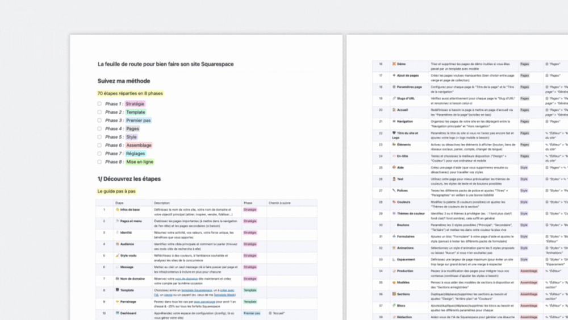Click the icon beside Accueil step

point(394,110)
